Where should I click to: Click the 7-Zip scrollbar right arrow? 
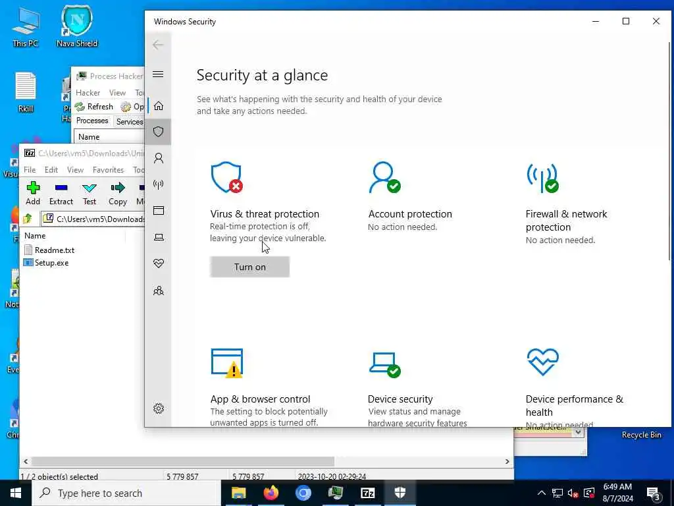(507, 461)
